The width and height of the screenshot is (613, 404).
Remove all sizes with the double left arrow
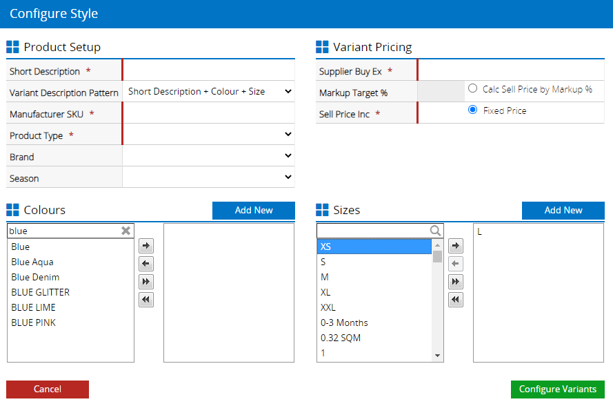456,300
